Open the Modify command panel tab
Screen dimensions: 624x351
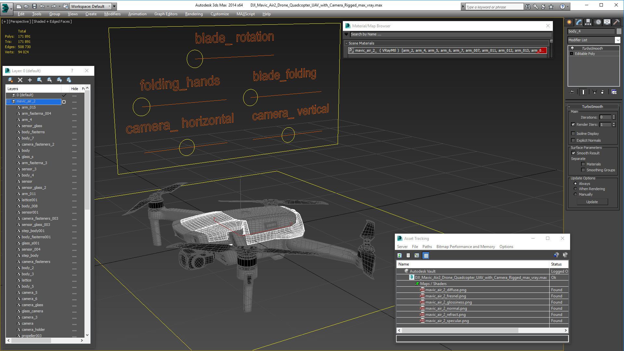point(579,22)
